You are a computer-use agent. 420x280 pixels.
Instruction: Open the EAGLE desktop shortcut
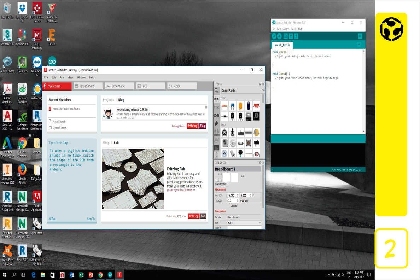pos(52,37)
